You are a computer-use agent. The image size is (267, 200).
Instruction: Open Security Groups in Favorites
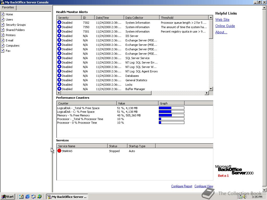click(x=16, y=25)
